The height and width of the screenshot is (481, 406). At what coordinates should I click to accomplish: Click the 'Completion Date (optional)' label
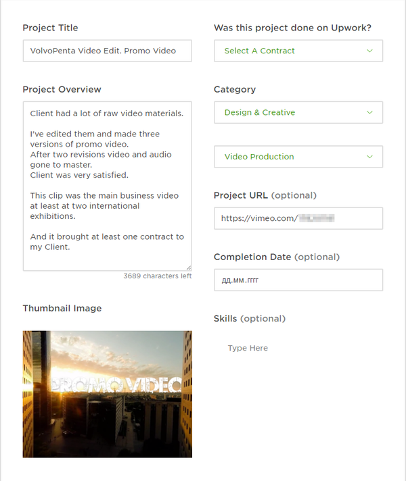pyautogui.click(x=276, y=257)
